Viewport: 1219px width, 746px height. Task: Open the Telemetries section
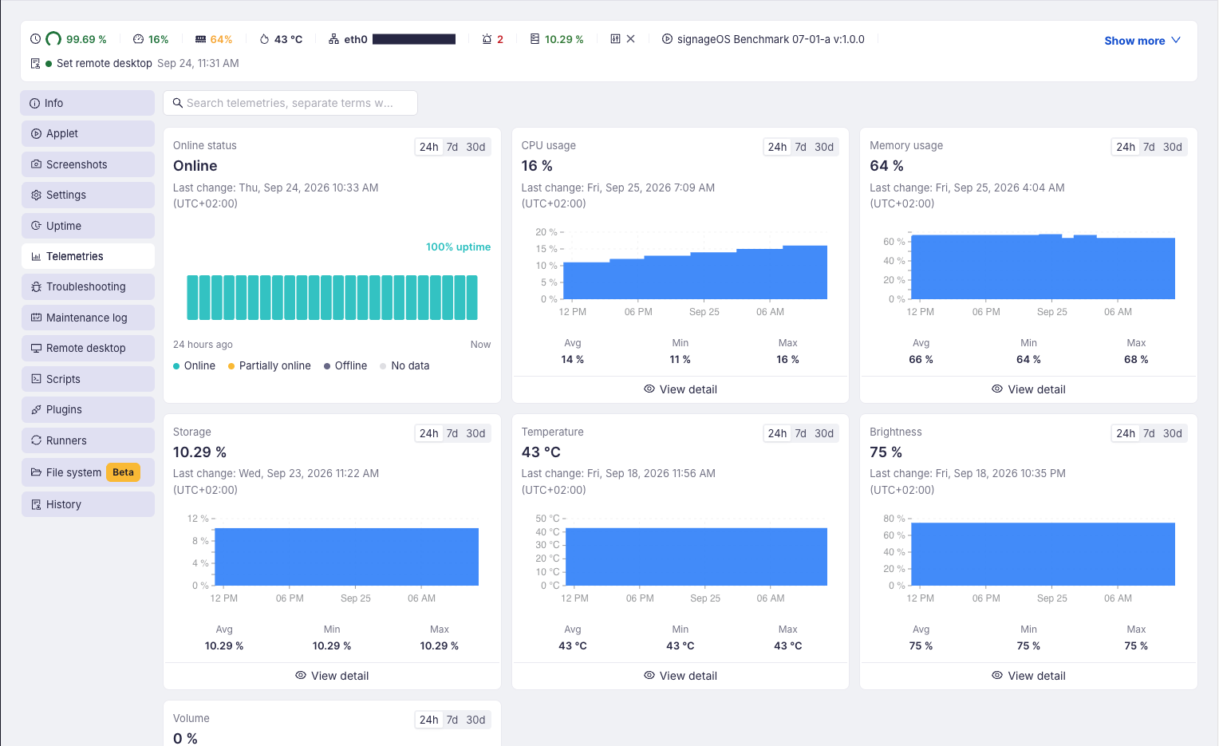click(88, 256)
